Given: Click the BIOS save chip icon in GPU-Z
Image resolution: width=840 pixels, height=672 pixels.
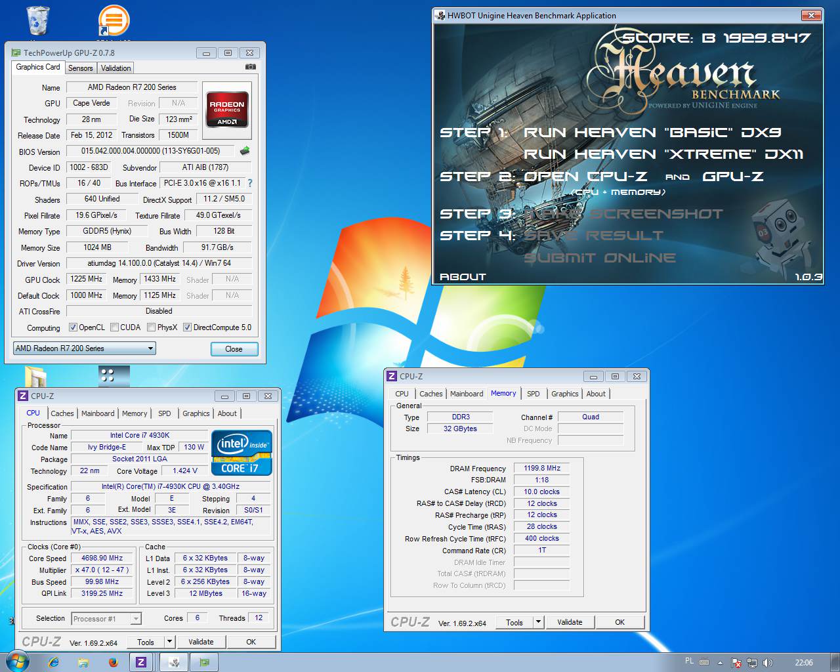Looking at the screenshot, I should [245, 151].
